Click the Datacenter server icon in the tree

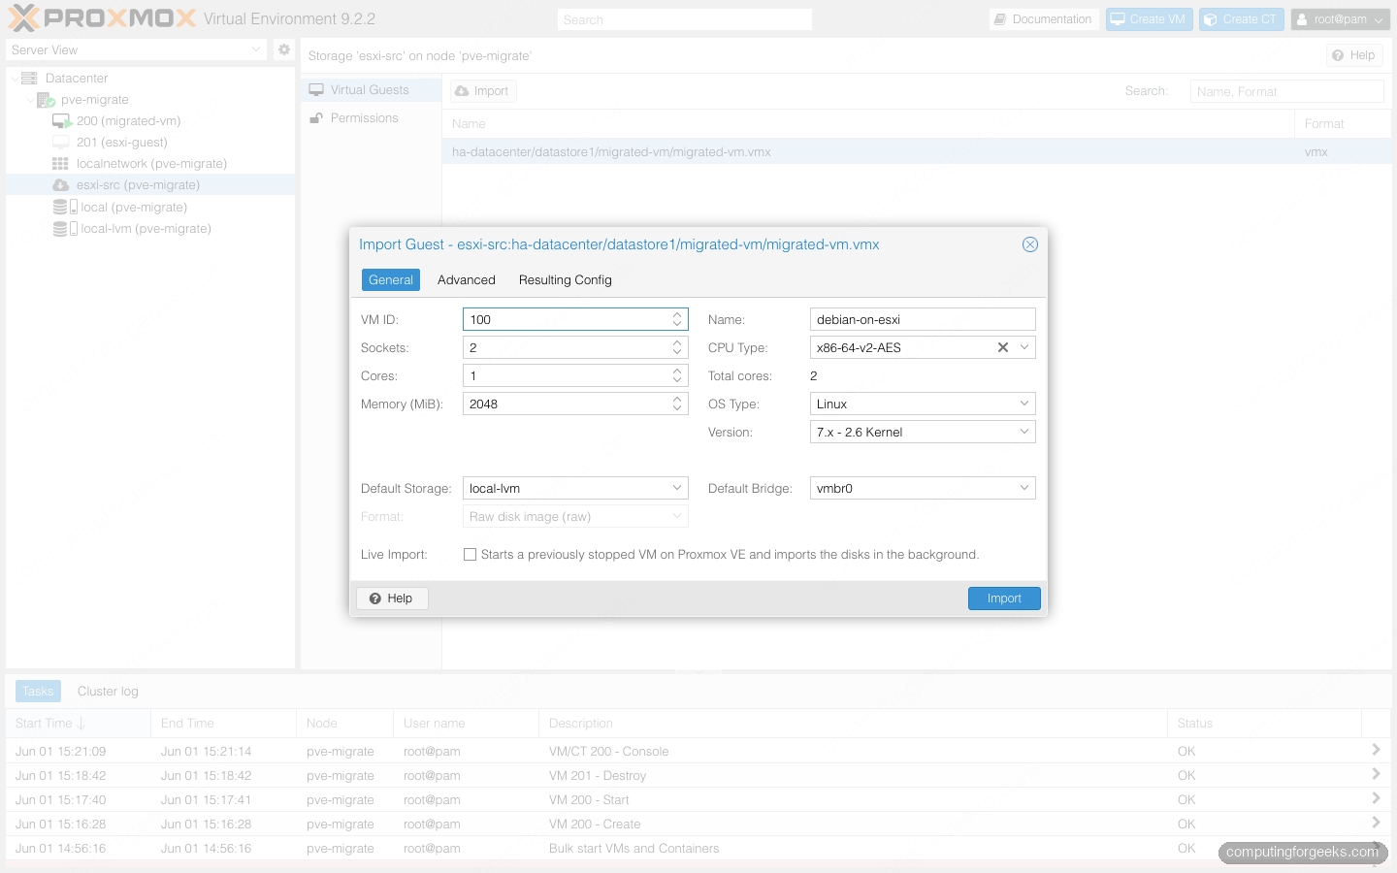coord(29,79)
